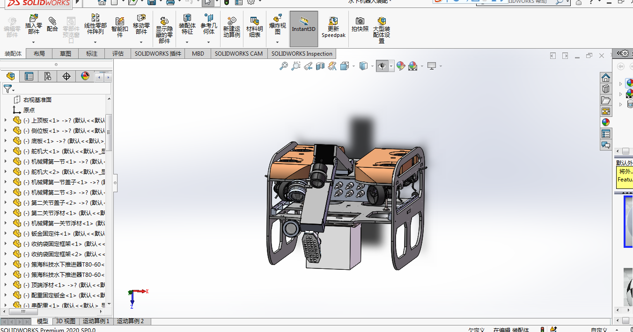
Task: Expand the 钣金固定件<1> component node
Action: (x=6, y=233)
